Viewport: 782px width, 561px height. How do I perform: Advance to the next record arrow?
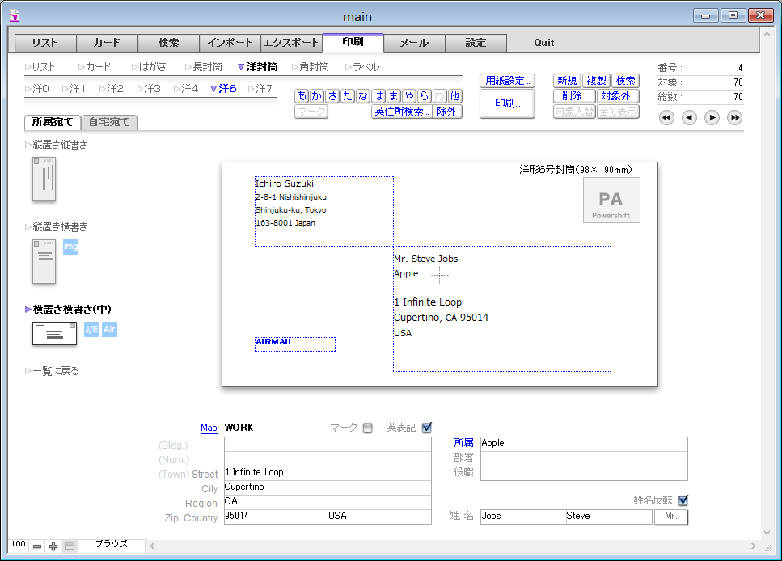point(712,118)
